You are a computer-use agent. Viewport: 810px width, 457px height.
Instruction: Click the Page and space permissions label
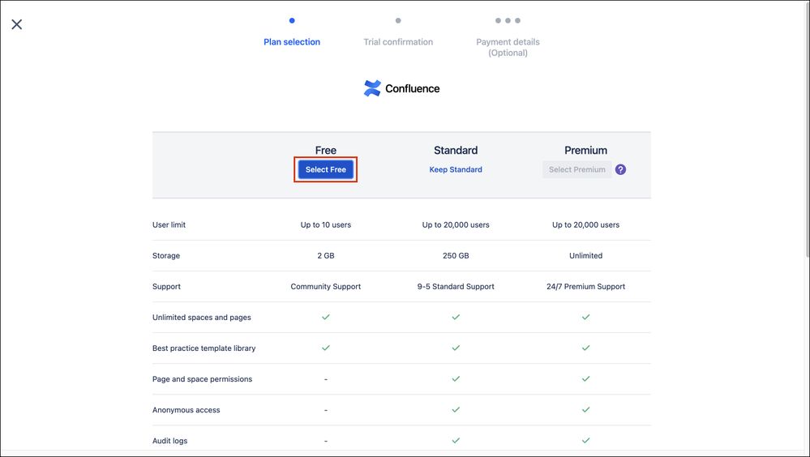click(x=203, y=379)
